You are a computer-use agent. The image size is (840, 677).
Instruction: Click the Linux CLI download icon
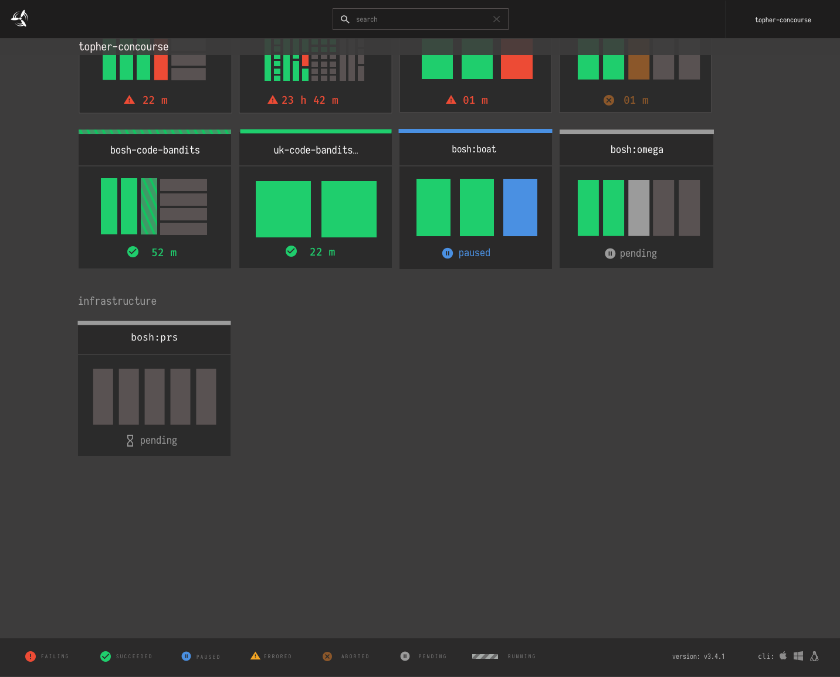pos(815,656)
